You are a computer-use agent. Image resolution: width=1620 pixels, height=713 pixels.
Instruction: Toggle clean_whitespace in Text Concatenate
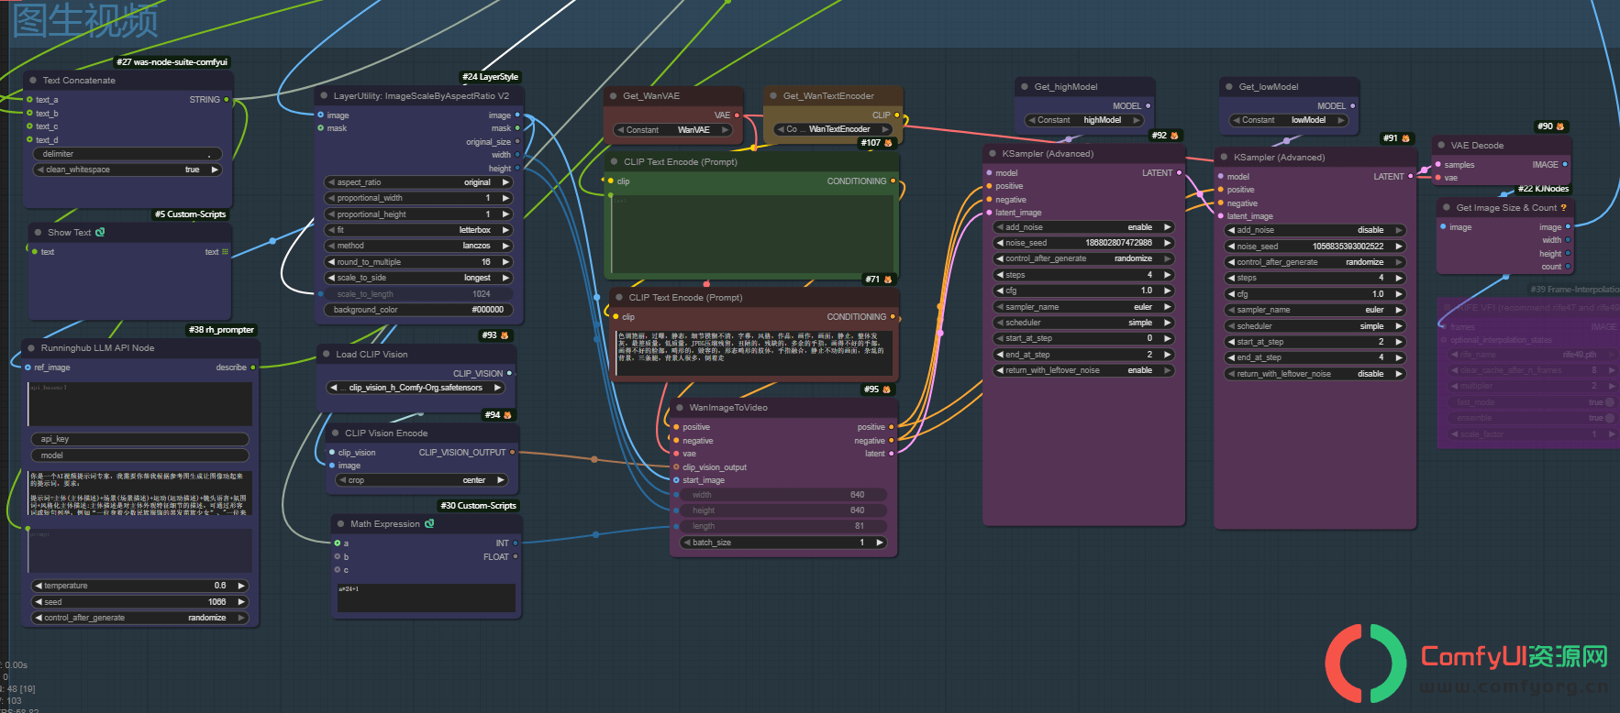[x=128, y=170]
